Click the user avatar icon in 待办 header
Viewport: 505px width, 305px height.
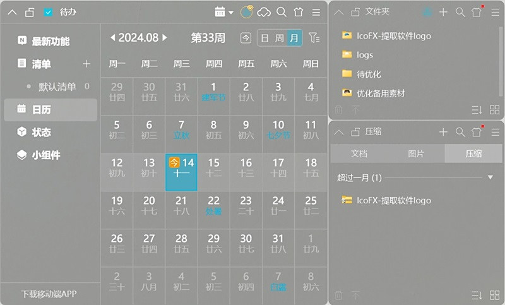pyautogui.click(x=247, y=12)
